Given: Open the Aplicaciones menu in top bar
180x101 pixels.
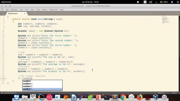Looking at the screenshot, I should pyautogui.click(x=6, y=2).
